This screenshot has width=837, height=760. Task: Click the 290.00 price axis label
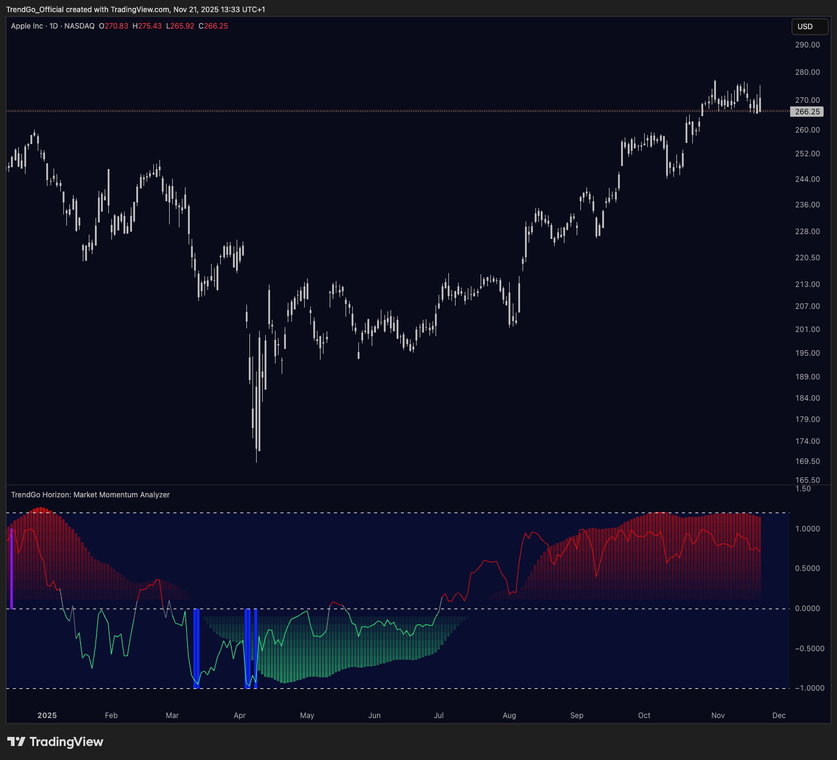(807, 45)
